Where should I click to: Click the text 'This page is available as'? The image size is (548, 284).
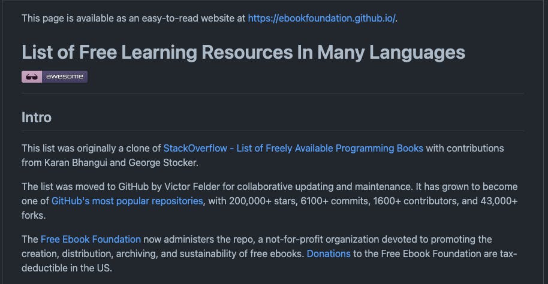click(68, 18)
